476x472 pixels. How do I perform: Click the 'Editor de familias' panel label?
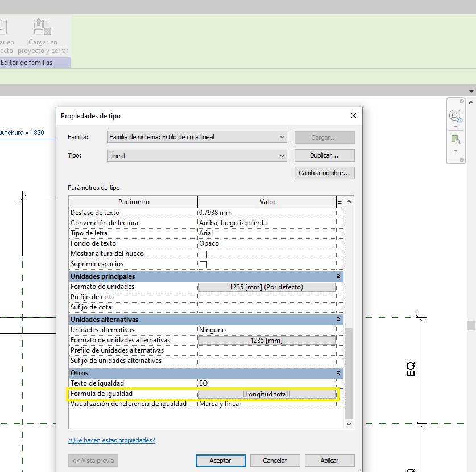coord(27,63)
